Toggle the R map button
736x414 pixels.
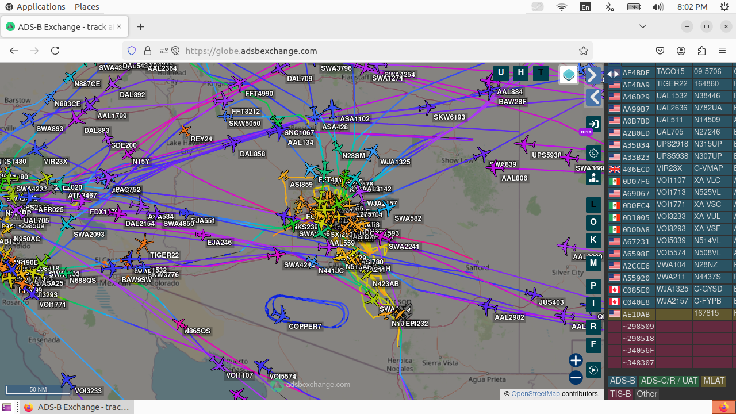(x=593, y=327)
